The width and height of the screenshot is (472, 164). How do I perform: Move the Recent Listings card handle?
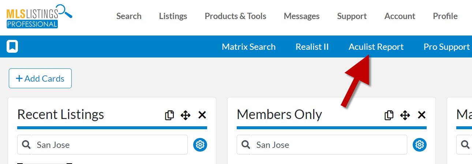pyautogui.click(x=186, y=115)
